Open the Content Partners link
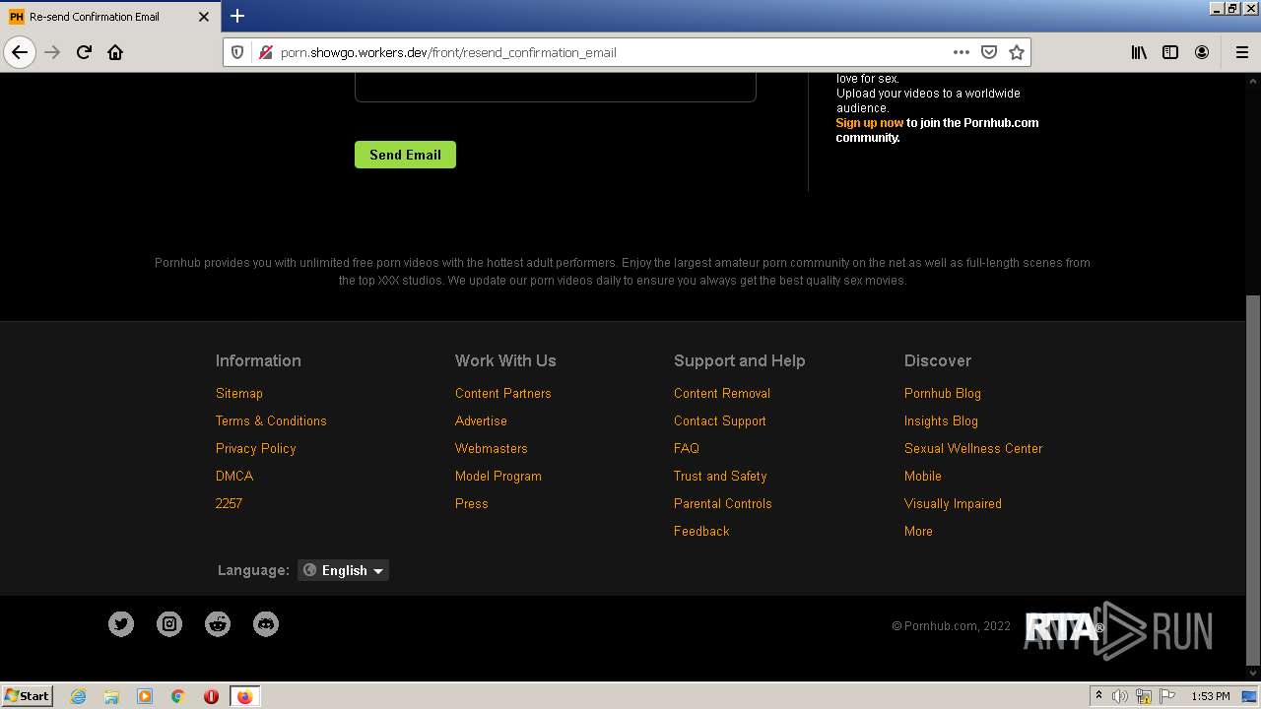Screen dimensions: 1261x709 (503, 393)
